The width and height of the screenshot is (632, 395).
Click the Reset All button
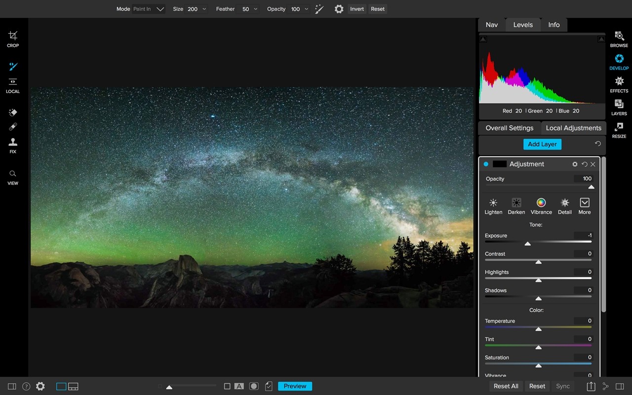tap(506, 386)
